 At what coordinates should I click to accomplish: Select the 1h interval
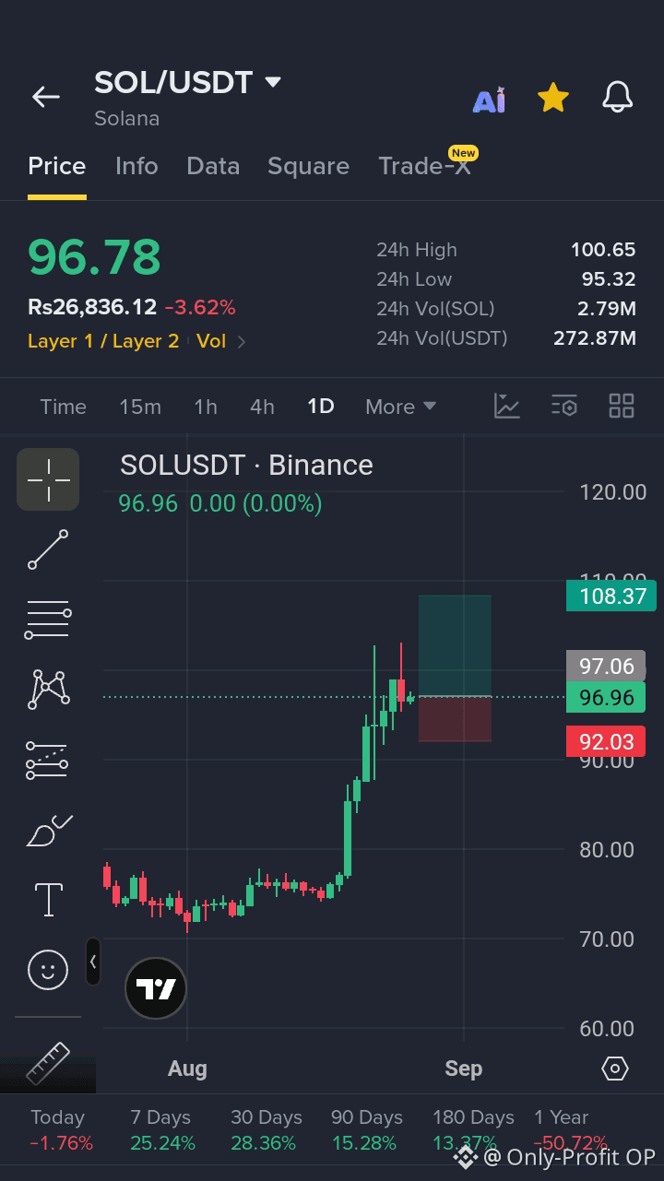point(206,407)
